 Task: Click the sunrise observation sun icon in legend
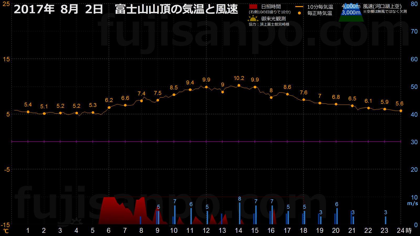pyautogui.click(x=253, y=18)
